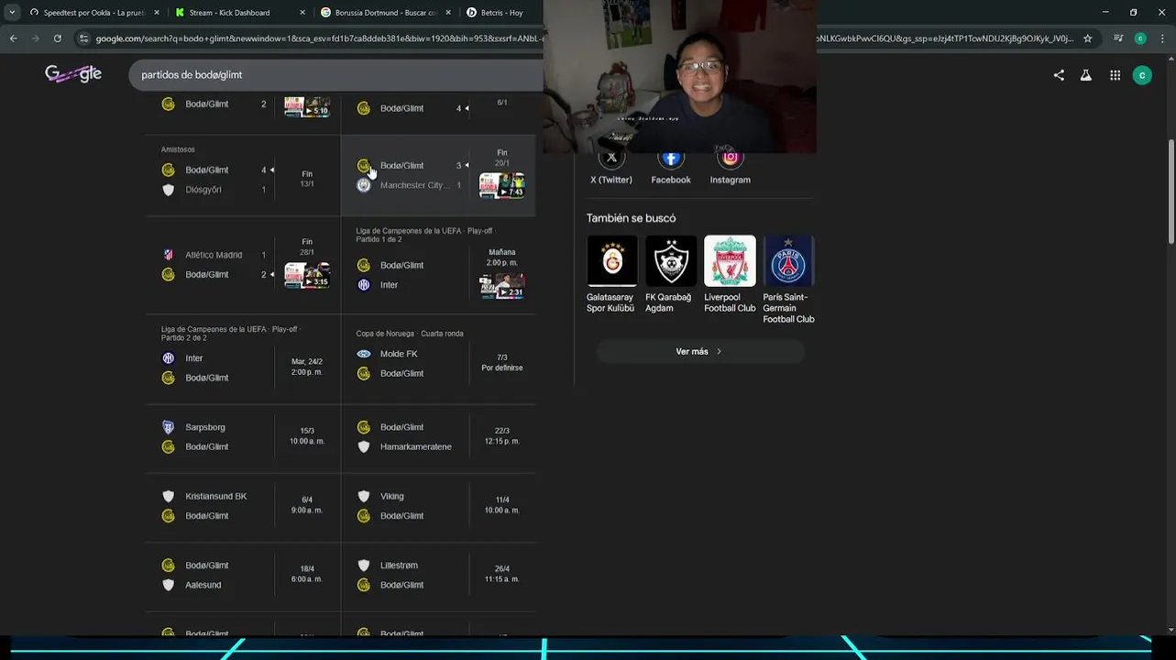
Task: Open Liverpool Football Club related search
Action: tap(730, 274)
